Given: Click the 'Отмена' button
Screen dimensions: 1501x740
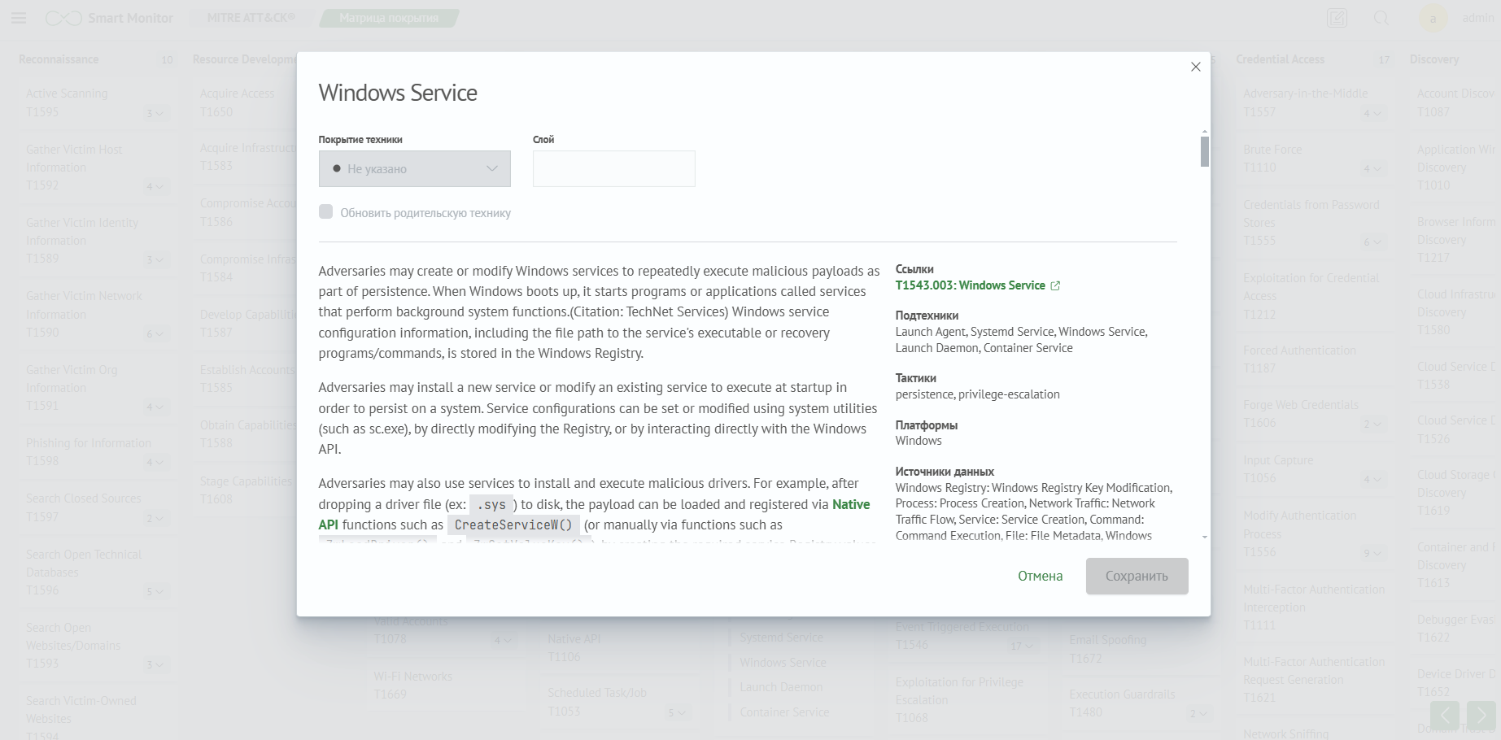Looking at the screenshot, I should 1040,576.
